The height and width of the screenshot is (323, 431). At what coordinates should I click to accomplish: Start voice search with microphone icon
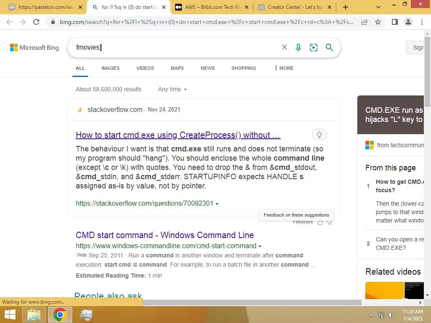click(298, 48)
